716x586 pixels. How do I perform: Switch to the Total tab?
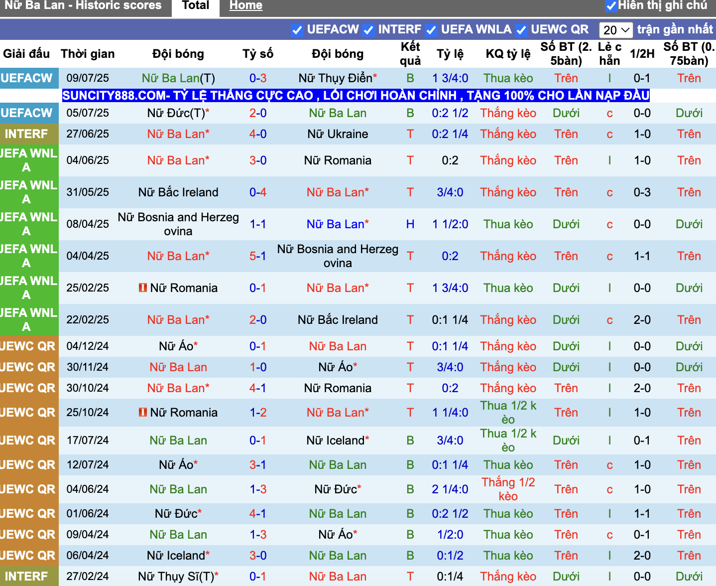[x=196, y=6]
